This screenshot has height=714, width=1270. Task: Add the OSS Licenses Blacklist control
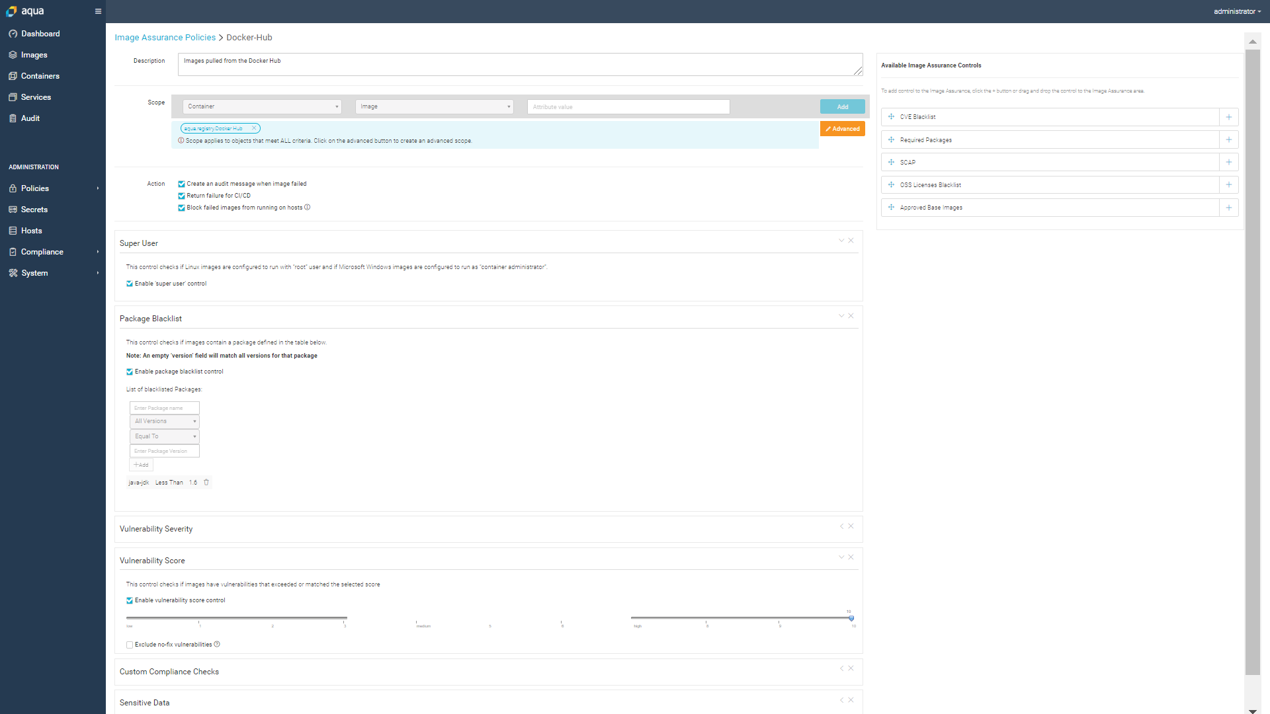tap(1229, 185)
